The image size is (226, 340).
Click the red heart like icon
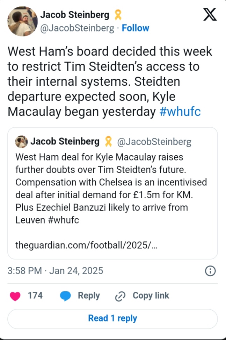point(15,296)
